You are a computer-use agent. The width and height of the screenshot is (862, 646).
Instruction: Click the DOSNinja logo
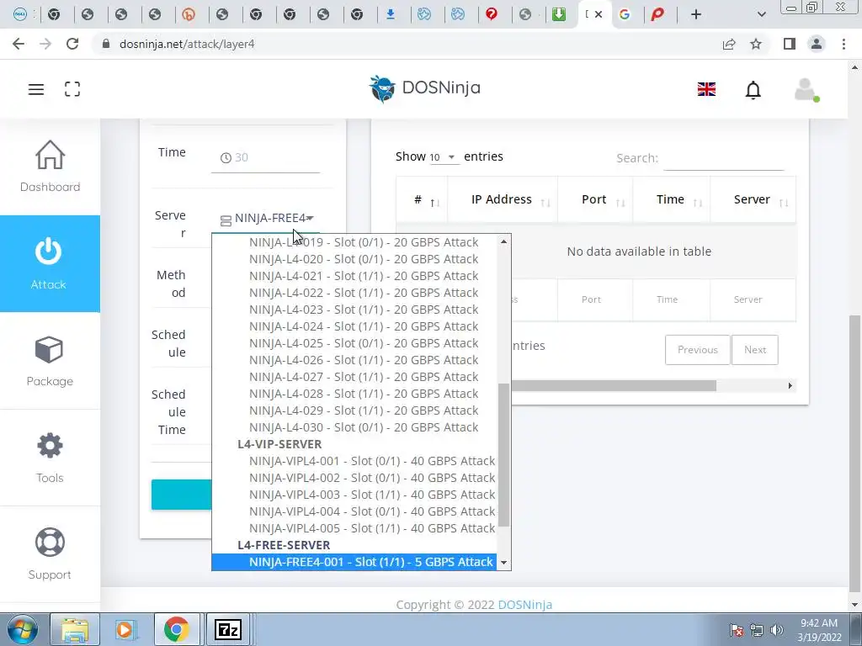pos(424,88)
